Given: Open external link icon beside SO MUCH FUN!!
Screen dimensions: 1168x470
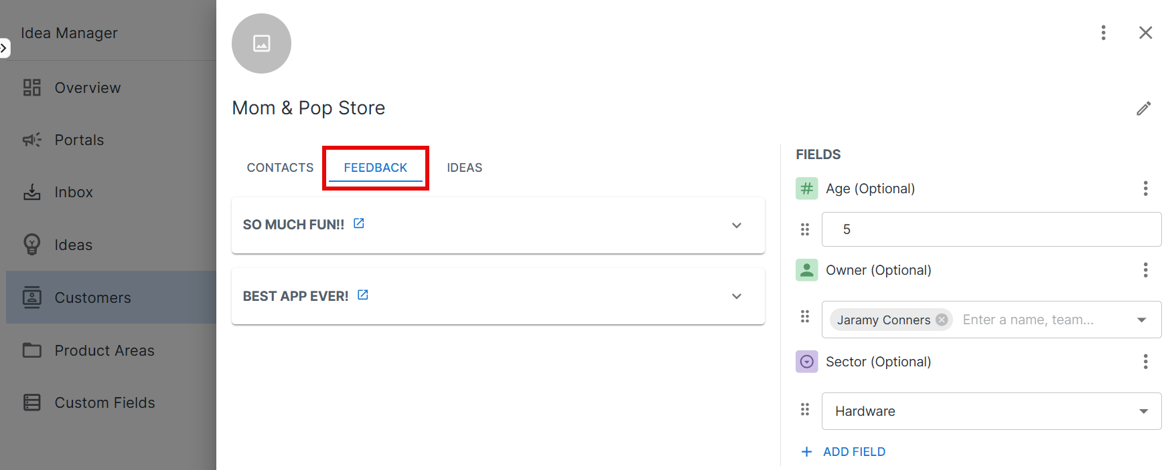Looking at the screenshot, I should (359, 223).
